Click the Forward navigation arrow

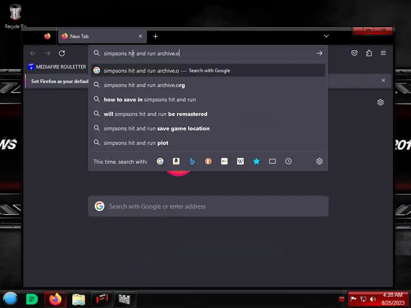(x=47, y=53)
